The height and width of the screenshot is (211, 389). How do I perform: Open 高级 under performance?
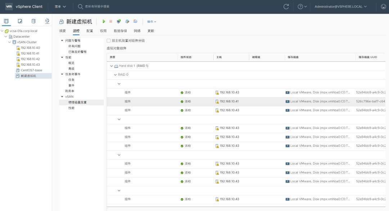click(x=71, y=69)
